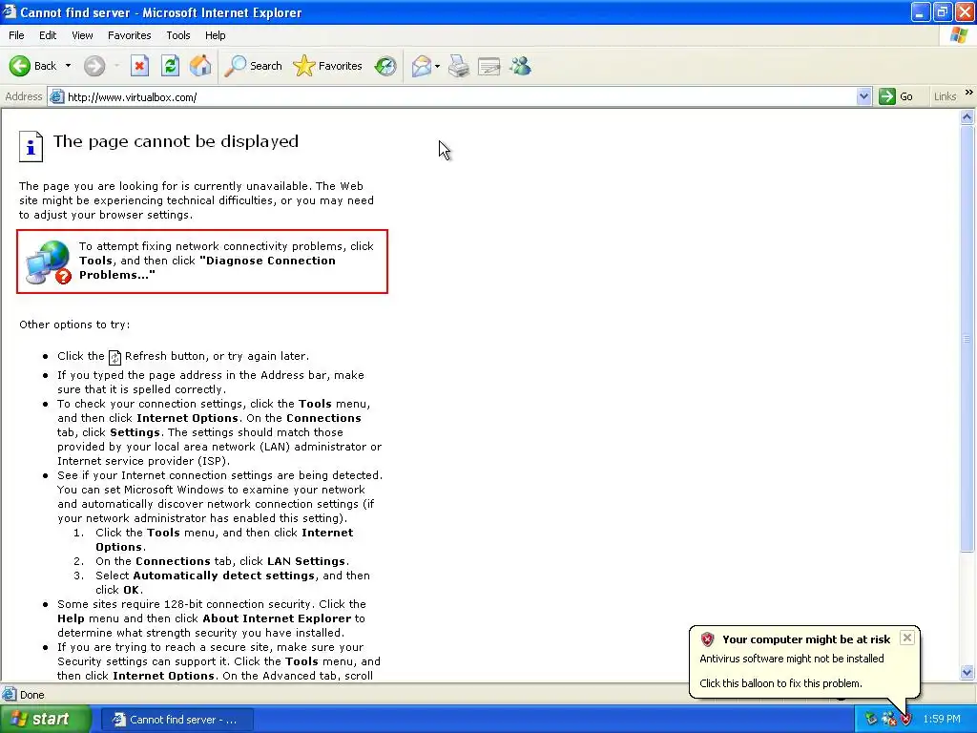
Task: Click the scrollbar down arrow
Action: click(967, 672)
